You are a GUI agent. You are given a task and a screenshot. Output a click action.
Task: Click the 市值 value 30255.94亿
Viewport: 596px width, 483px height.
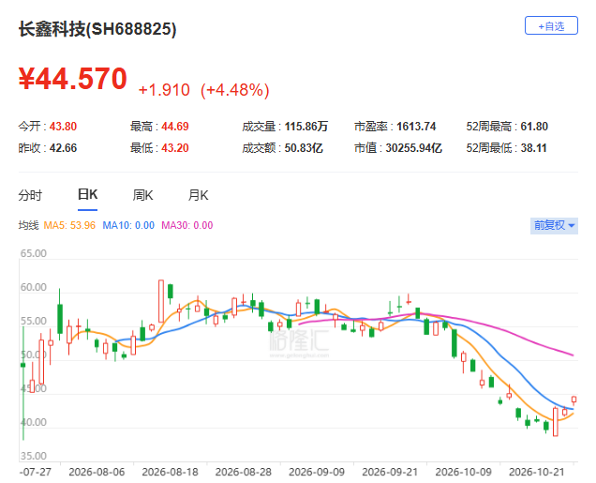click(414, 148)
